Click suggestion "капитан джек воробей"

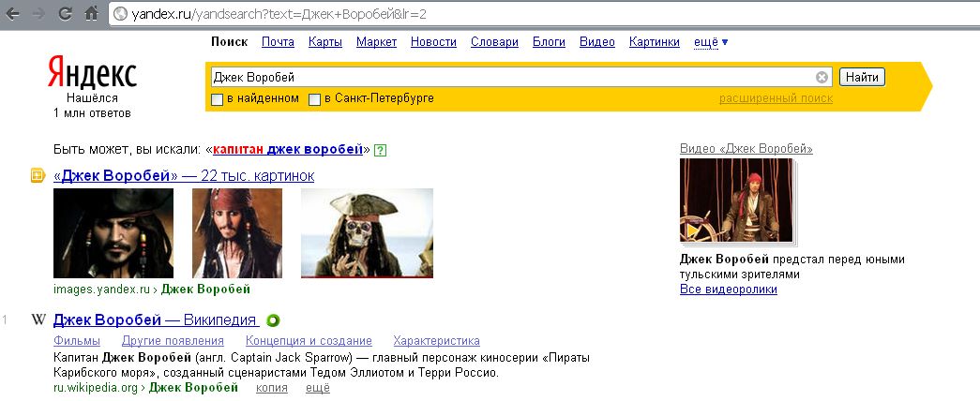click(x=288, y=149)
